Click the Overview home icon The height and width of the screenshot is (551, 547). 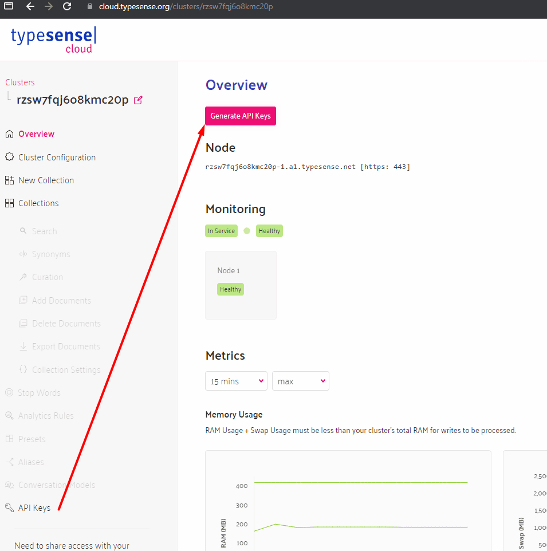click(x=10, y=134)
